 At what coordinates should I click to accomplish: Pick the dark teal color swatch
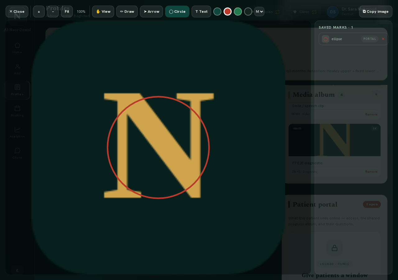(x=217, y=12)
